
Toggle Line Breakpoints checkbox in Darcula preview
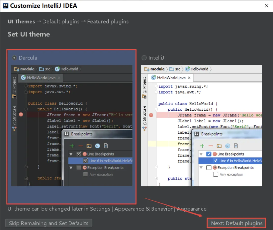79,154
